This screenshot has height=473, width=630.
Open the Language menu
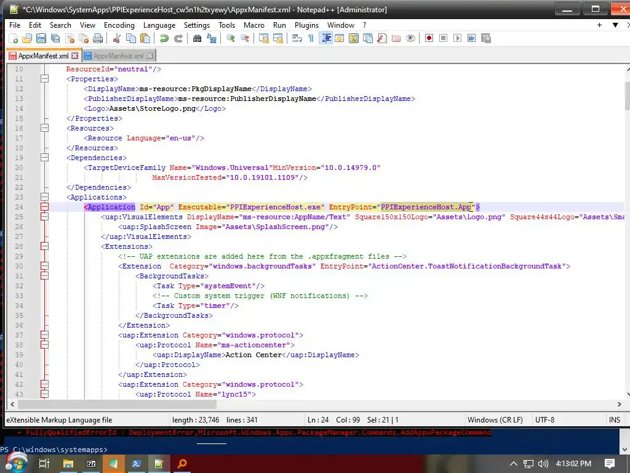(x=159, y=25)
